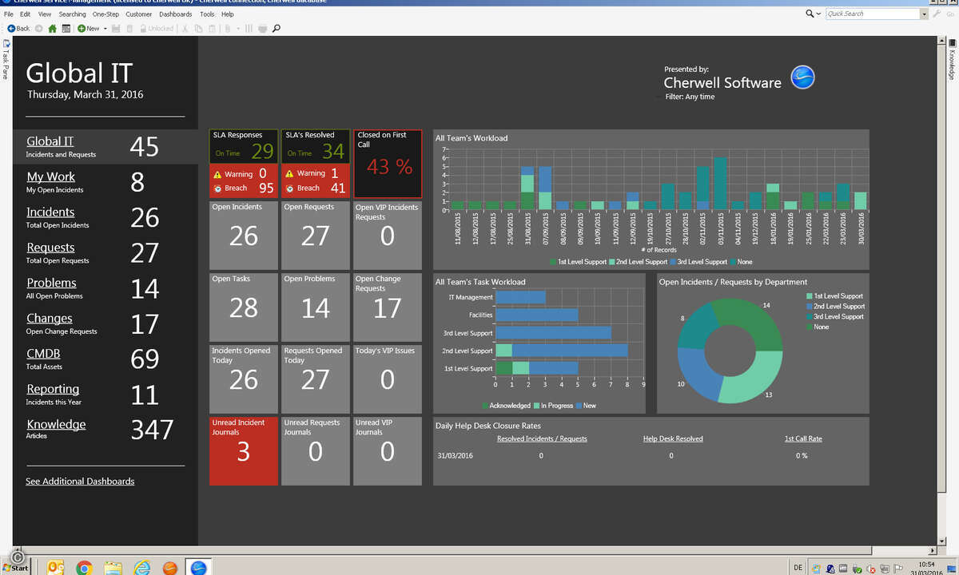Click the Quick Search magnifier dropdown
This screenshot has height=575, width=959.
coord(813,14)
